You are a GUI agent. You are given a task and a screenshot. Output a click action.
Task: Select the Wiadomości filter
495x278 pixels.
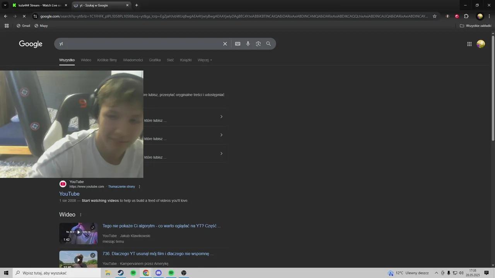pyautogui.click(x=133, y=60)
